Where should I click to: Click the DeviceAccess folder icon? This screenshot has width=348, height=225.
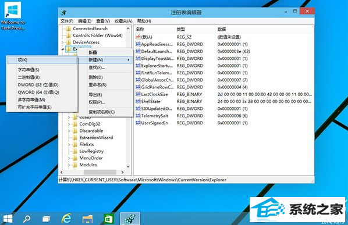tap(69, 42)
